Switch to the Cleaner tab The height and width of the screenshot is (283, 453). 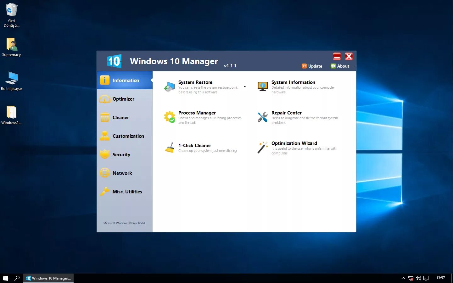[x=125, y=117]
